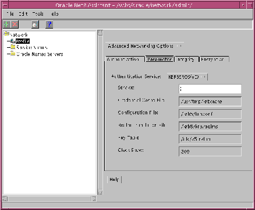Click the Network folder icon in tree
Viewport: 255px width, 210px height.
6,34
